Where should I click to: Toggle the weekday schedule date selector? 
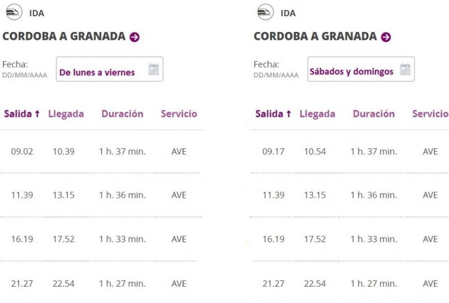[110, 69]
